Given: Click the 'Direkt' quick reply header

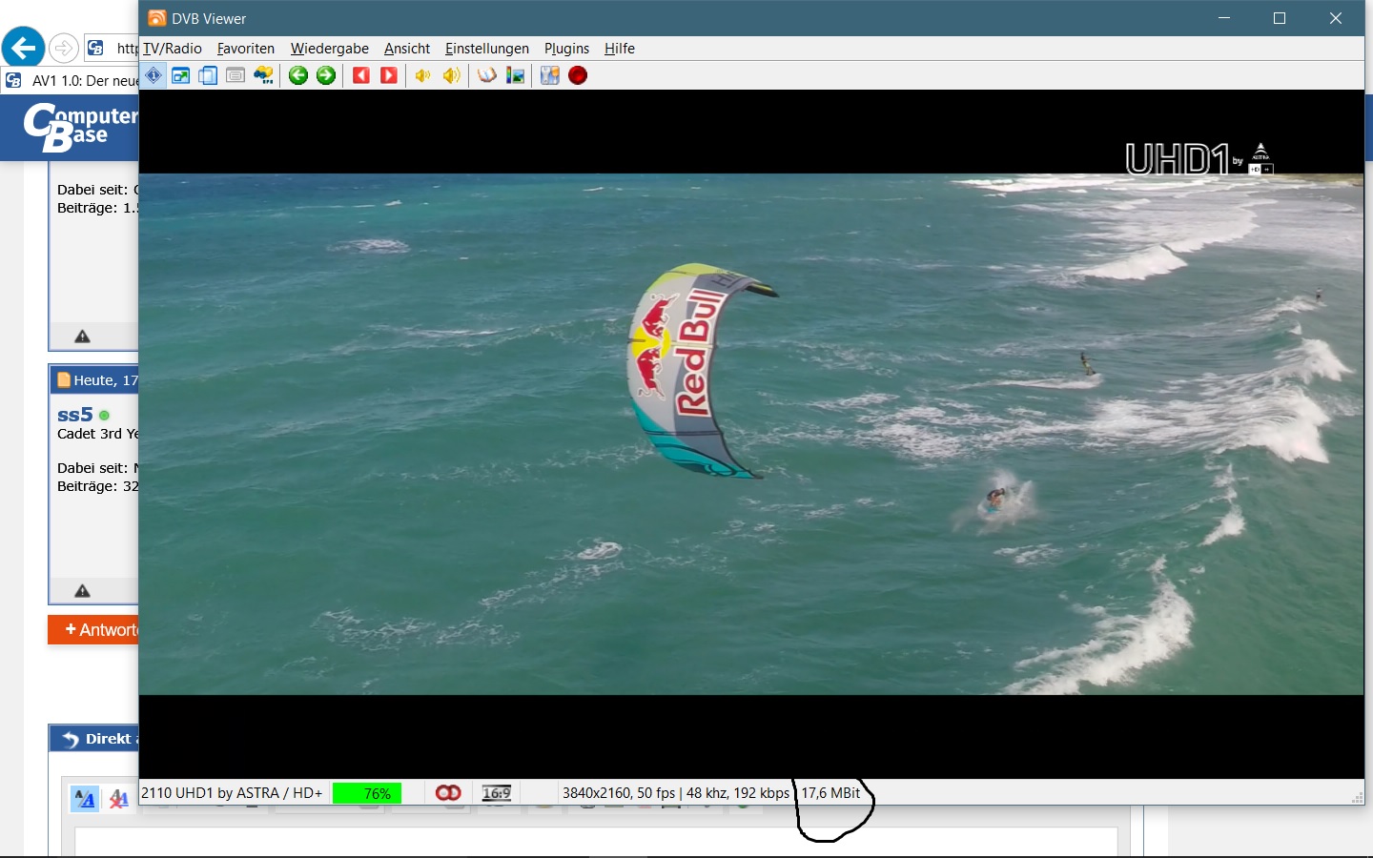Looking at the screenshot, I should (95, 739).
